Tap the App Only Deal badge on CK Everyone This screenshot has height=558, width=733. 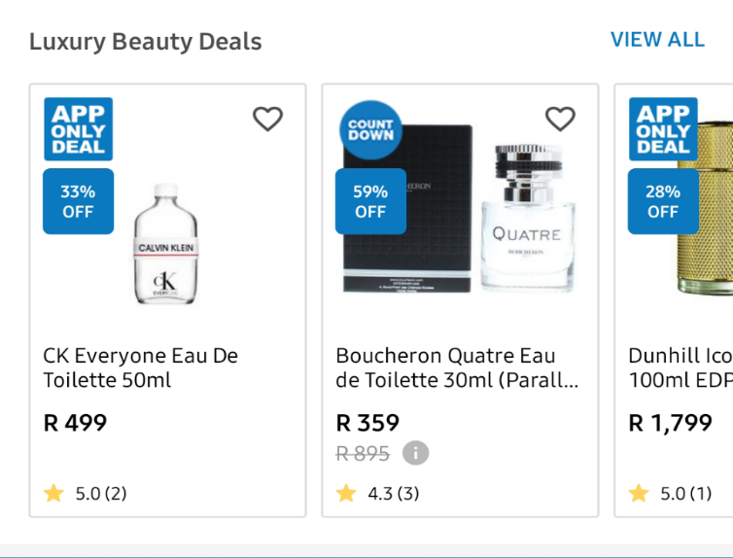coord(79,129)
